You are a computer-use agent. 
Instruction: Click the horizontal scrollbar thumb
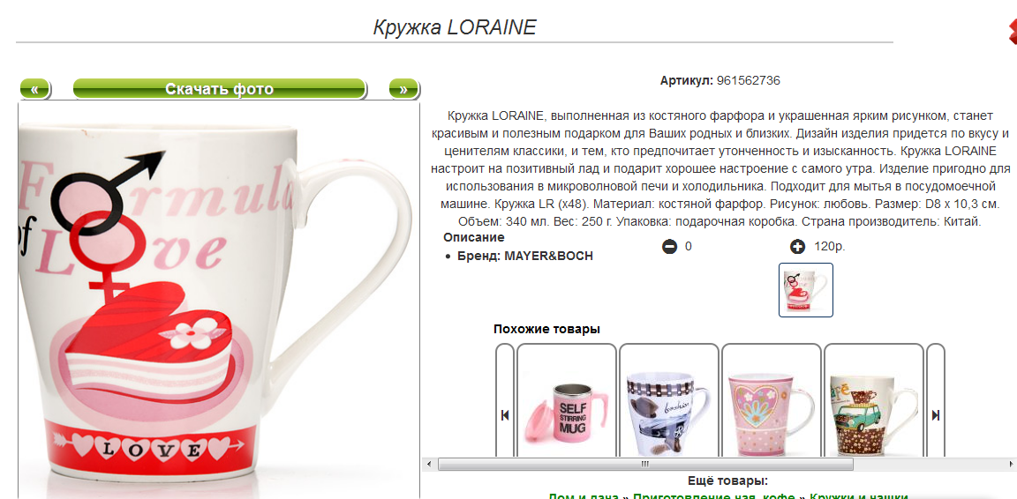point(645,464)
